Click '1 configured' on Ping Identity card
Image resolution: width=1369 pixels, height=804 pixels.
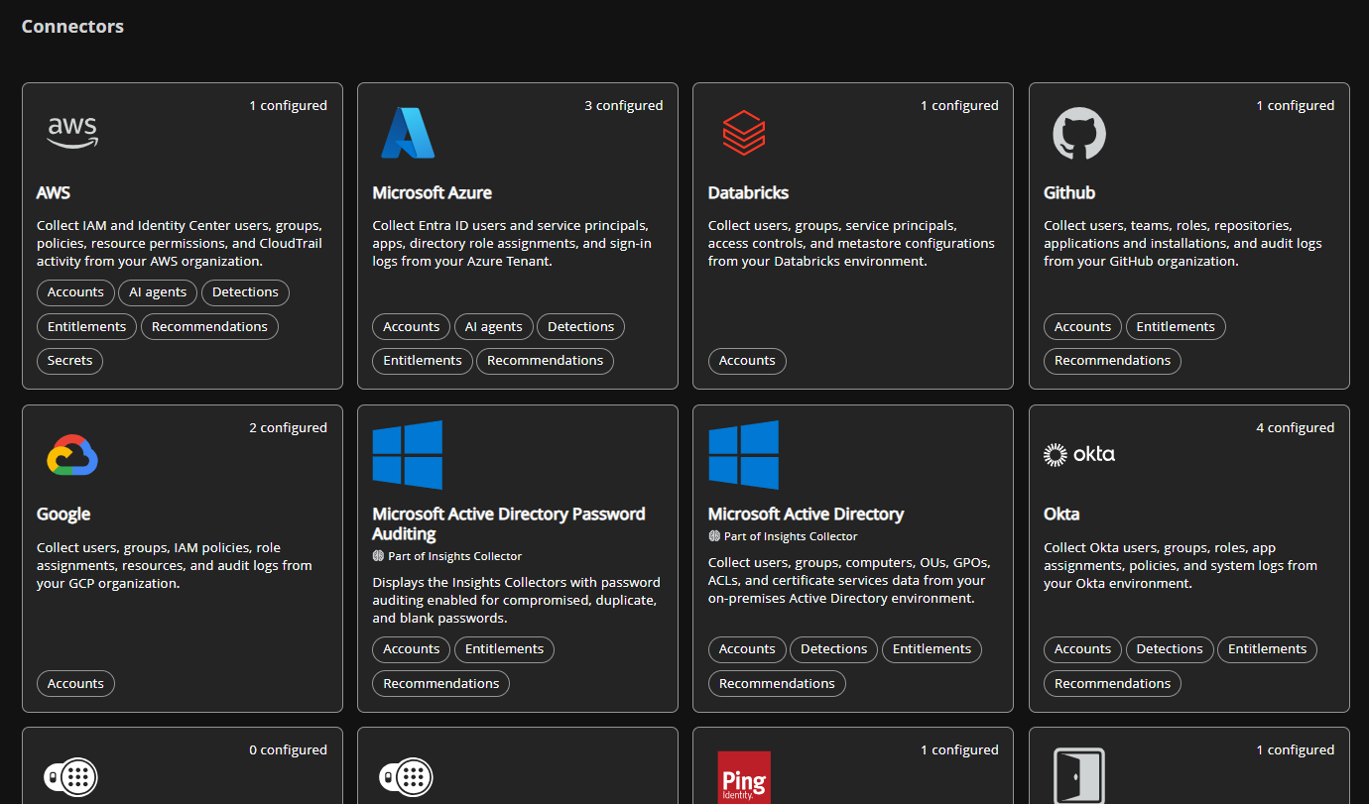point(959,749)
